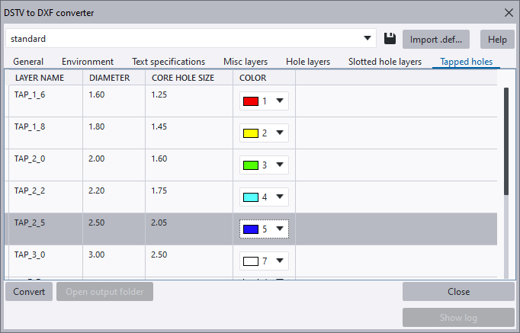
Task: Open color dropdown for TAP_3_0 layer
Action: pos(280,261)
